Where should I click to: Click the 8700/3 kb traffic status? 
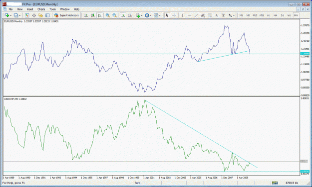(x=292, y=183)
